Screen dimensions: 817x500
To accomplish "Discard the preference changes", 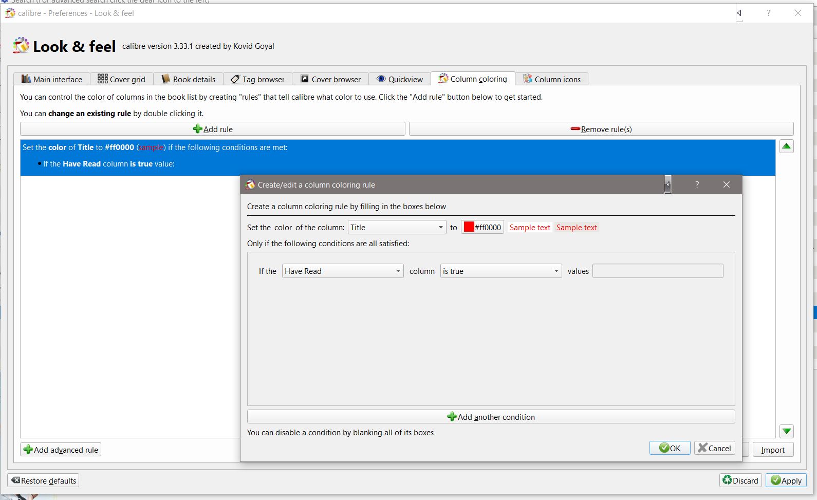I will pos(740,480).
